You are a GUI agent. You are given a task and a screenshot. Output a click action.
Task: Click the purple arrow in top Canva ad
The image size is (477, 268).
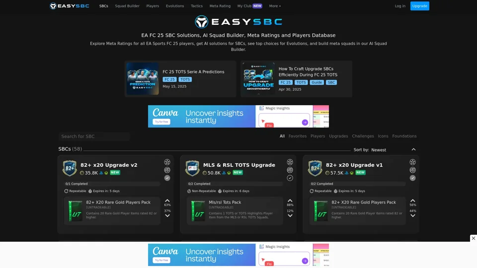pyautogui.click(x=305, y=123)
